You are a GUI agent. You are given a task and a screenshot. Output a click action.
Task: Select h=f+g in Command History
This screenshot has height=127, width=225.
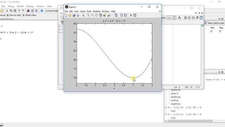[174, 101]
